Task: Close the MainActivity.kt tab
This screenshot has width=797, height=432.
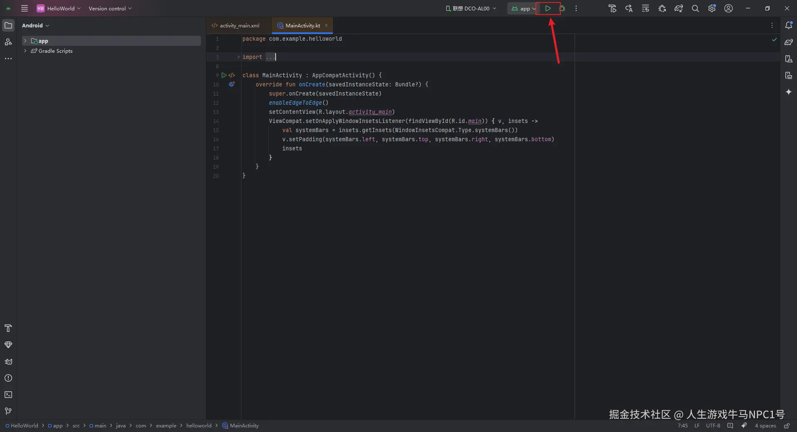Action: coord(326,25)
